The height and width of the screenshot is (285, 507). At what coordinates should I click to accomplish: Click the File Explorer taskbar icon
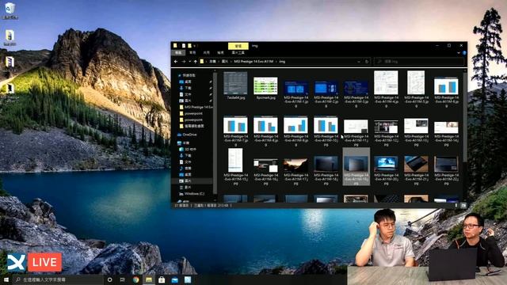click(x=149, y=279)
